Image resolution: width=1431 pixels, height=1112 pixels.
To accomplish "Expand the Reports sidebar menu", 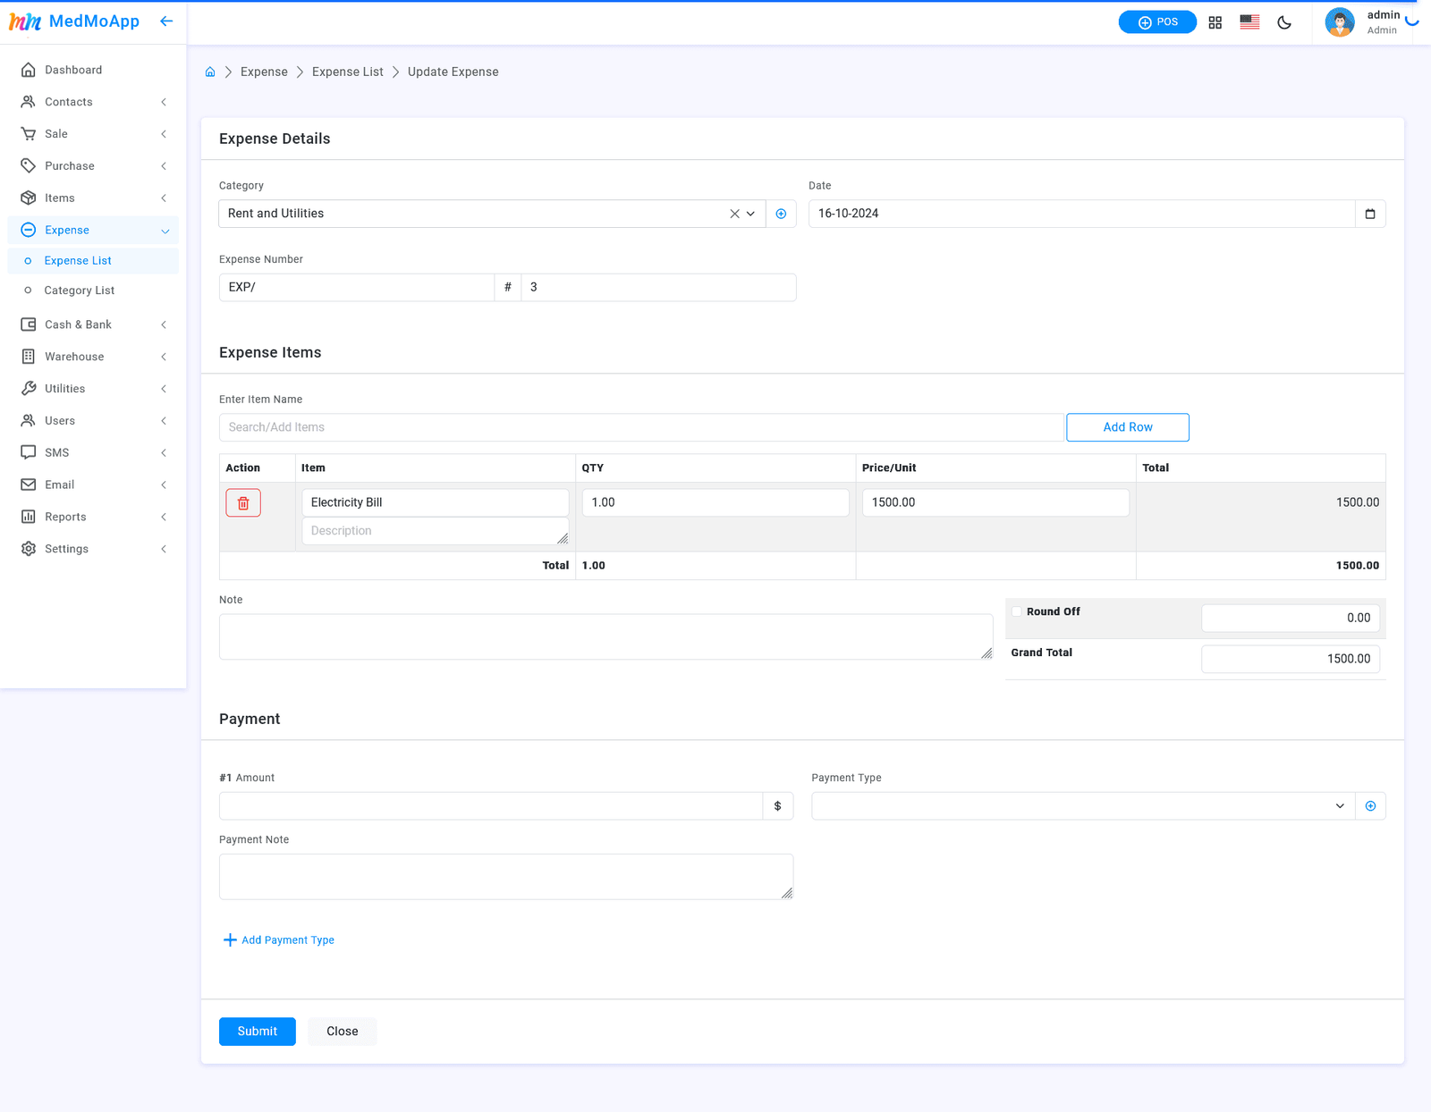I will click(x=93, y=517).
